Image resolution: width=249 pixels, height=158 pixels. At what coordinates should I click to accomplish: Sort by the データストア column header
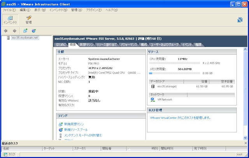pyautogui.click(x=166, y=82)
